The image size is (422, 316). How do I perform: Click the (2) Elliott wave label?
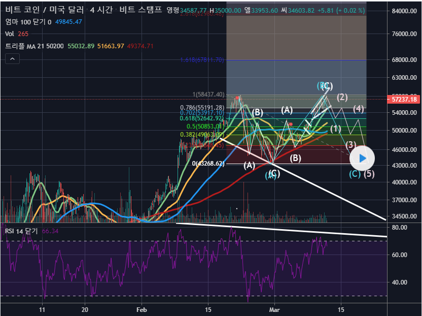click(x=342, y=97)
